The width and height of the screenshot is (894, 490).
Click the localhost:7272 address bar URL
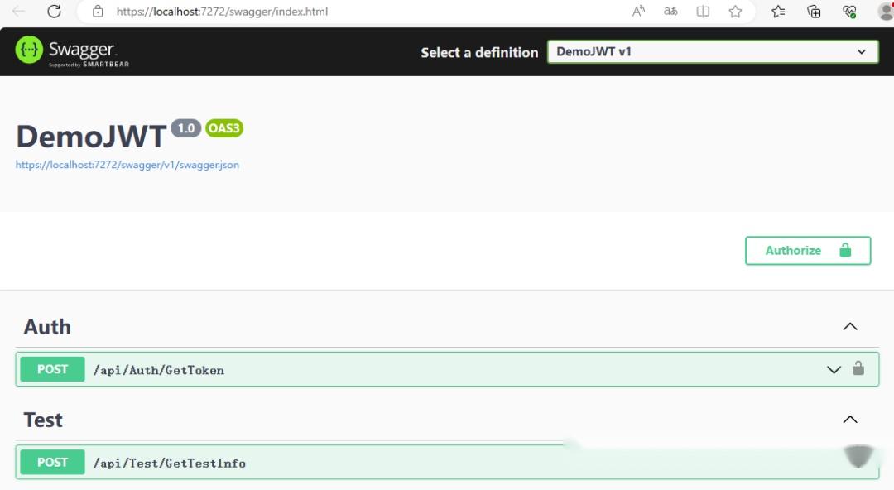222,12
